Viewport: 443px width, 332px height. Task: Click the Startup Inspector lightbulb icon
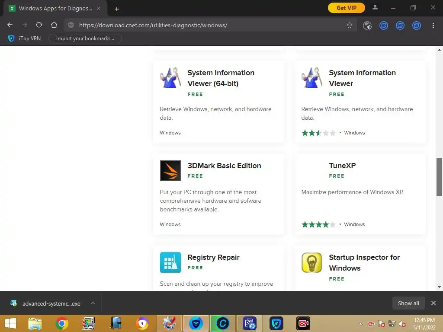click(311, 262)
